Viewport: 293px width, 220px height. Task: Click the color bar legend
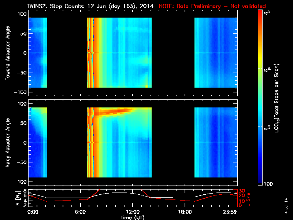(x=260, y=98)
